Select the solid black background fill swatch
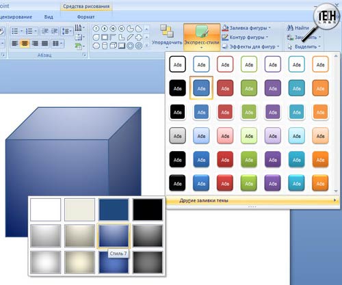342x285 pixels. click(148, 210)
